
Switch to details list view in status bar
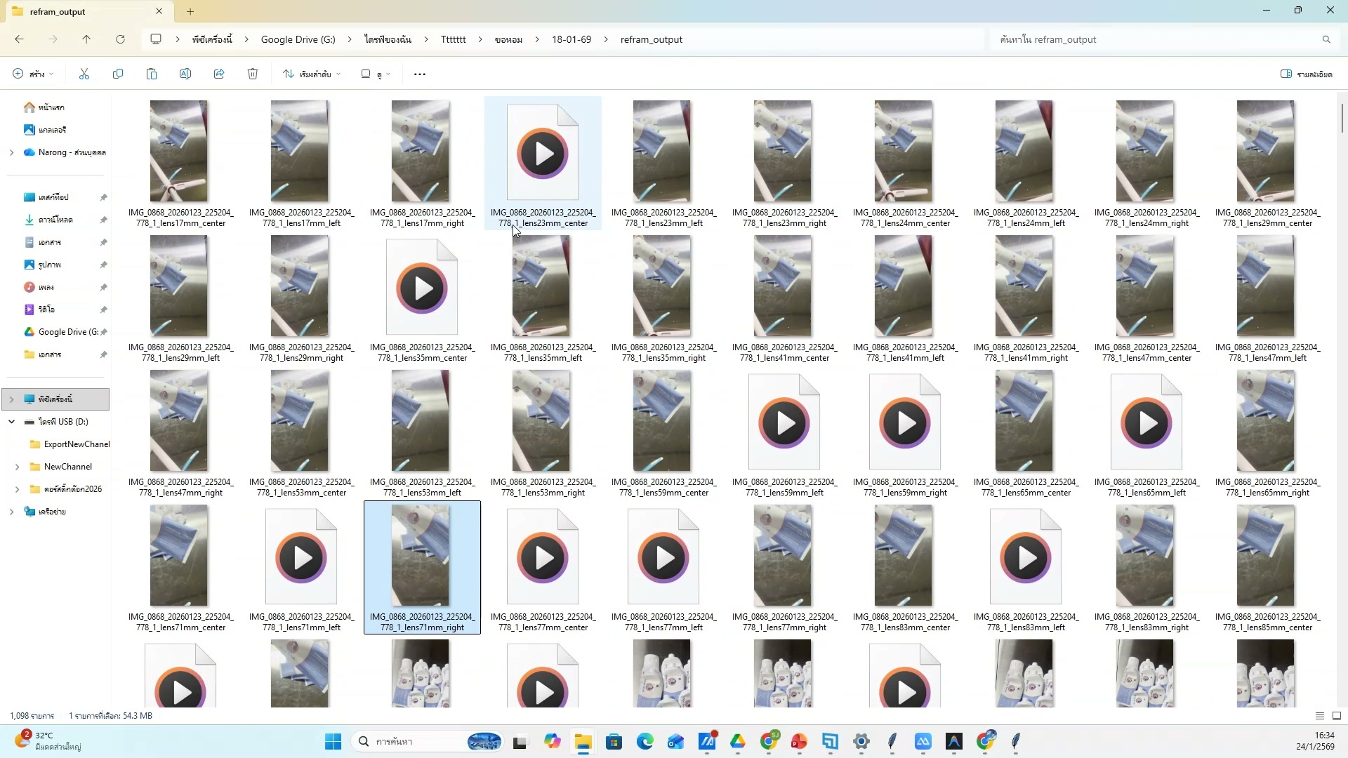click(1320, 716)
